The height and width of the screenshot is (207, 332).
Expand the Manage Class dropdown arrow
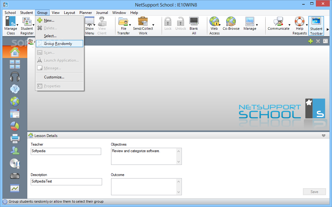coord(17,25)
